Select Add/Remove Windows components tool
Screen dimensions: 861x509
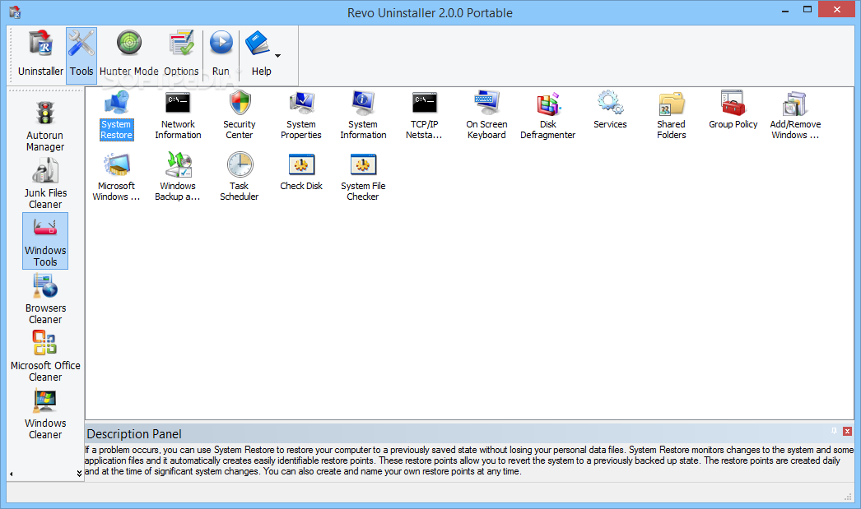(795, 116)
